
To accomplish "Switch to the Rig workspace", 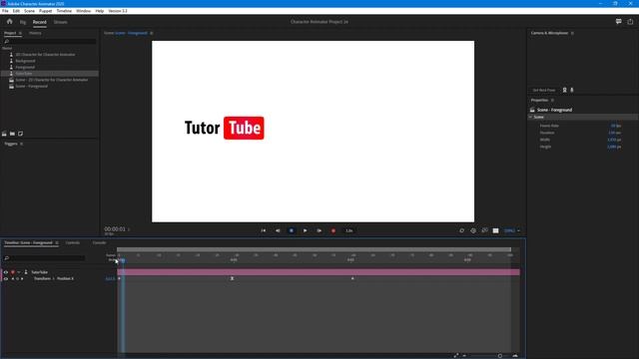I will coord(23,22).
